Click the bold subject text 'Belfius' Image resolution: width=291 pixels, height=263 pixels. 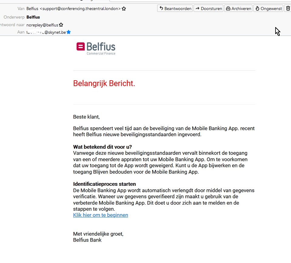pyautogui.click(x=33, y=17)
